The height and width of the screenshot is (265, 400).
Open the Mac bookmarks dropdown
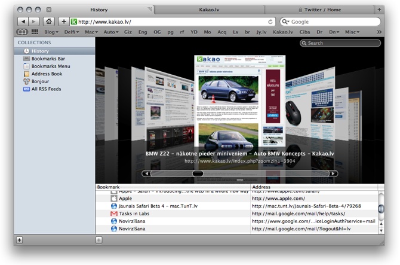91,32
